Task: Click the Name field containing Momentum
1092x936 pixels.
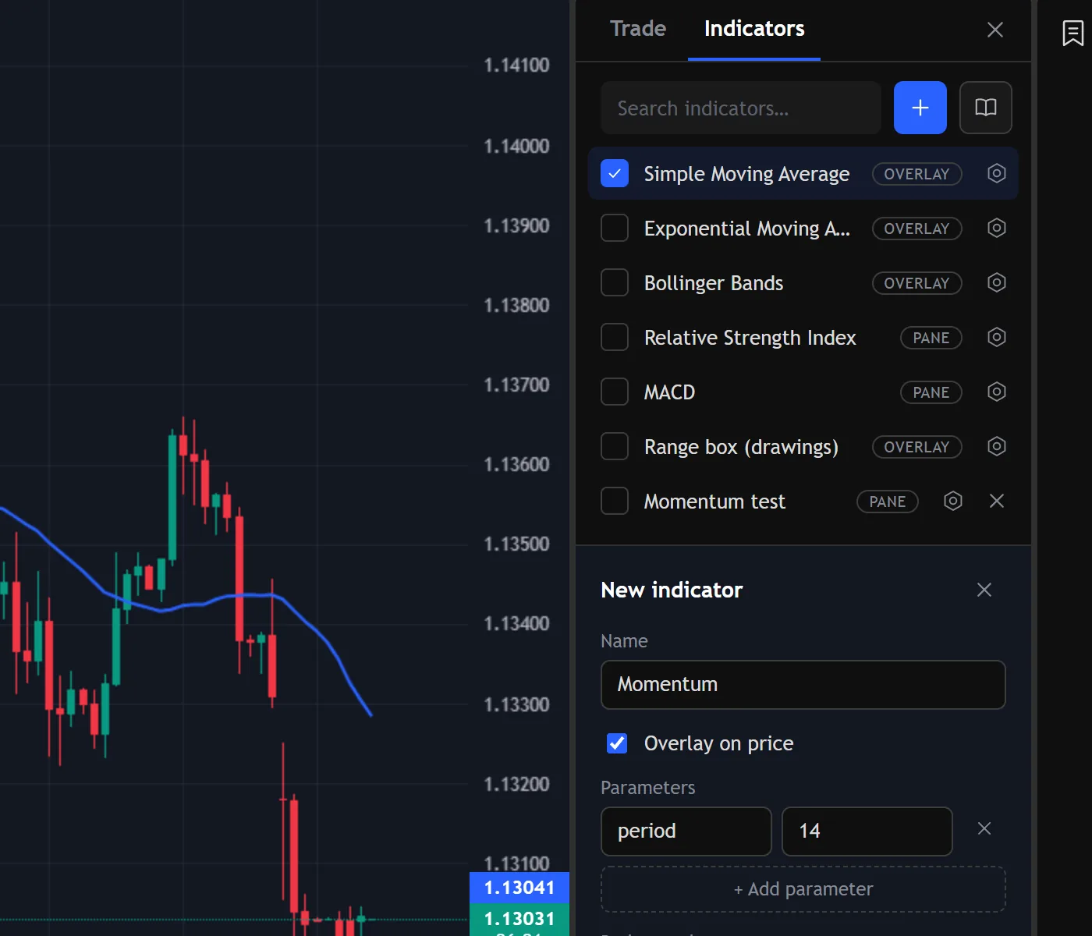Action: click(x=803, y=685)
